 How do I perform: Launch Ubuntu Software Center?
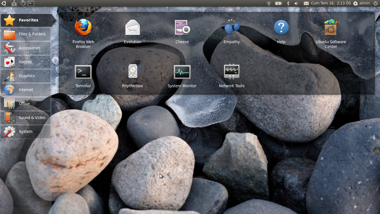click(x=331, y=33)
